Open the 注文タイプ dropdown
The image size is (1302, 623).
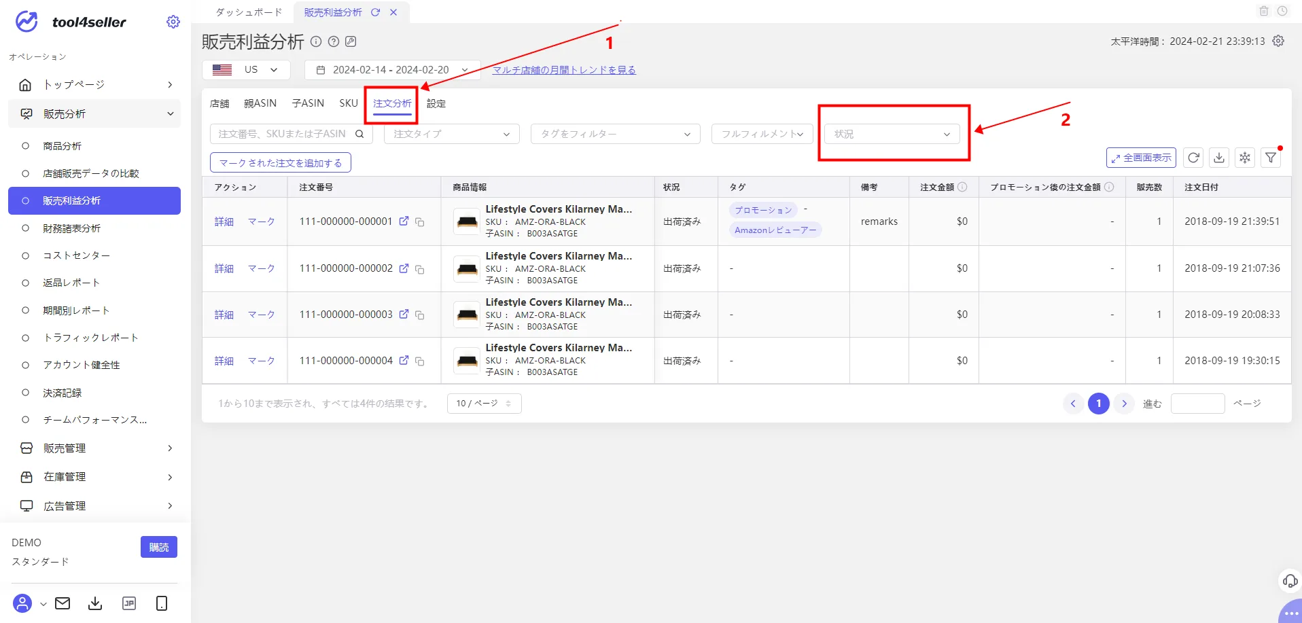click(452, 134)
